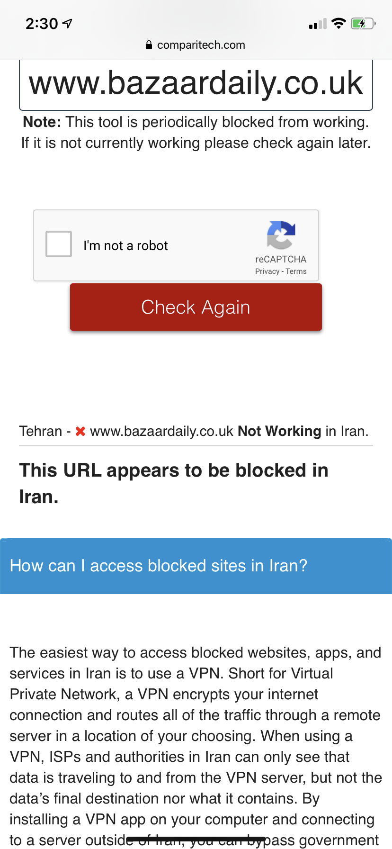This screenshot has width=392, height=849.
Task: Click the "I'm not a robot" label
Action: [125, 246]
